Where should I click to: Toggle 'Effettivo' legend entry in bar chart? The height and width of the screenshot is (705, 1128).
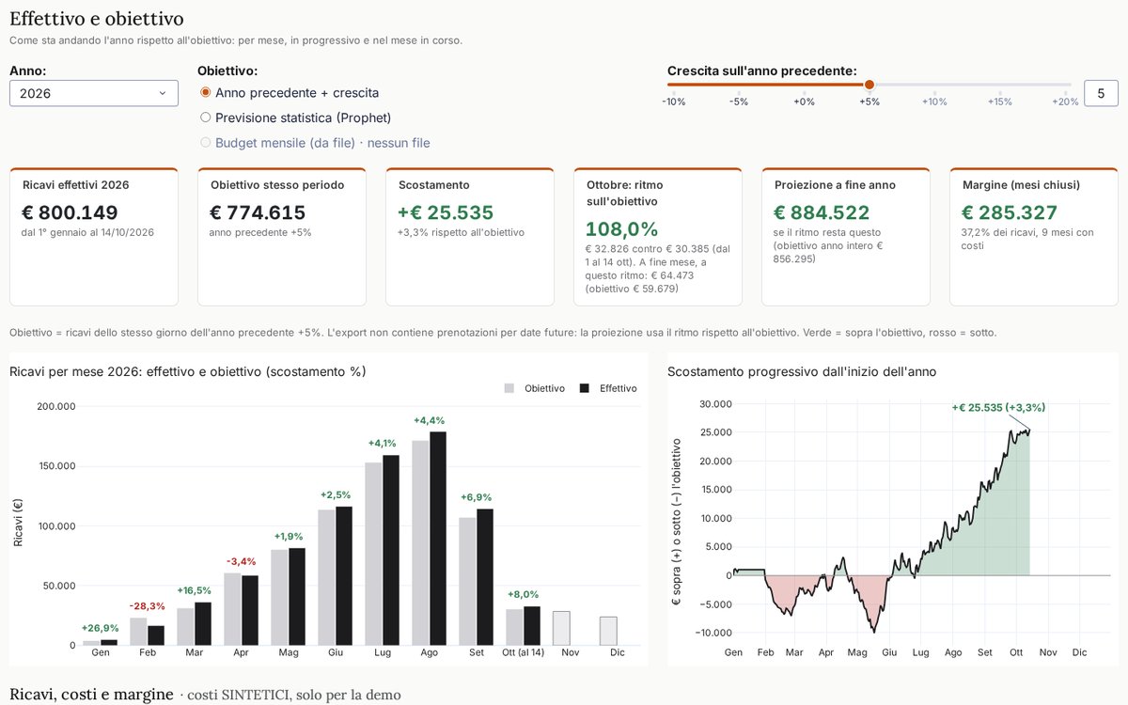pos(609,388)
